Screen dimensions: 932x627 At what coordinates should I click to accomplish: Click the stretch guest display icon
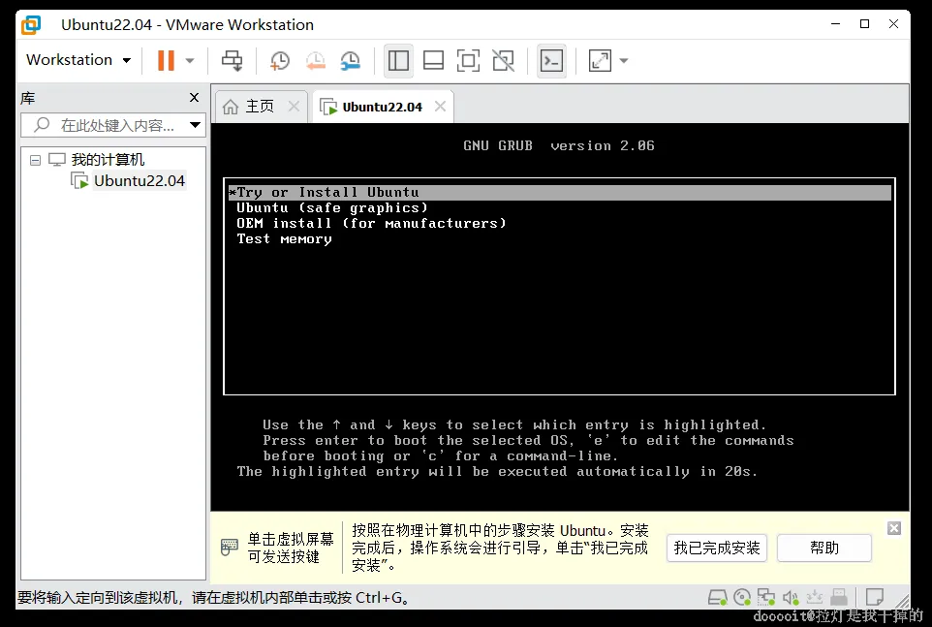pyautogui.click(x=600, y=61)
